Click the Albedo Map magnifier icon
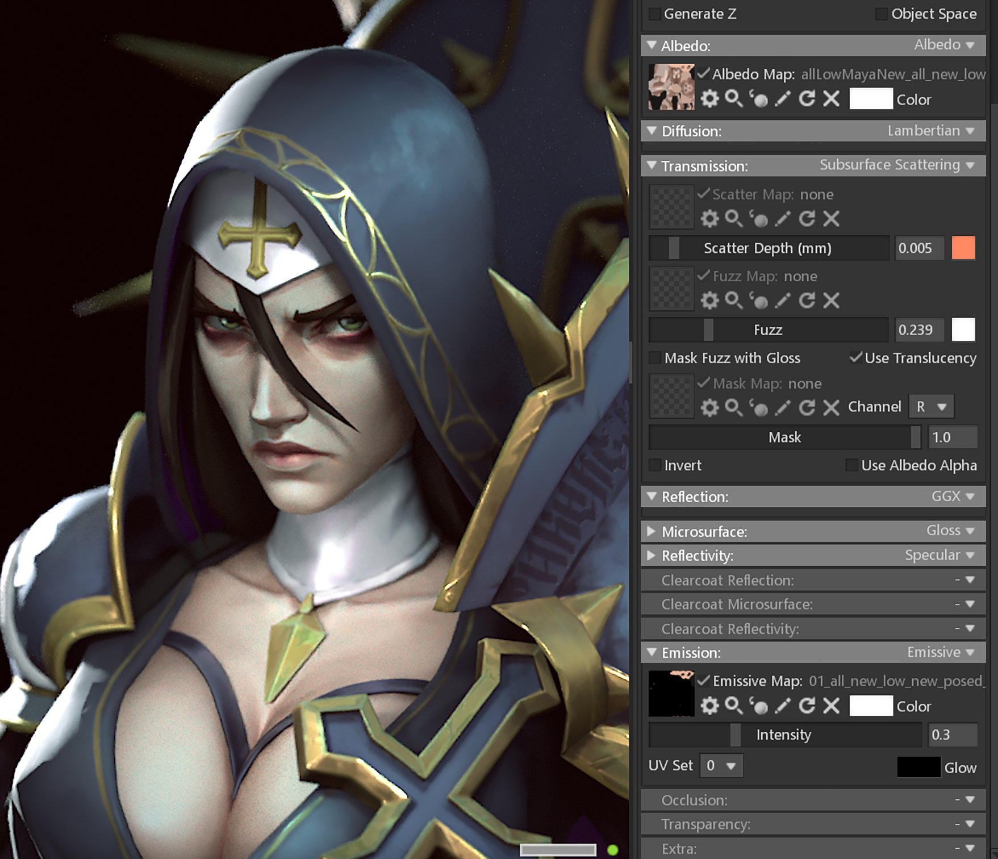This screenshot has width=998, height=859. 734,99
